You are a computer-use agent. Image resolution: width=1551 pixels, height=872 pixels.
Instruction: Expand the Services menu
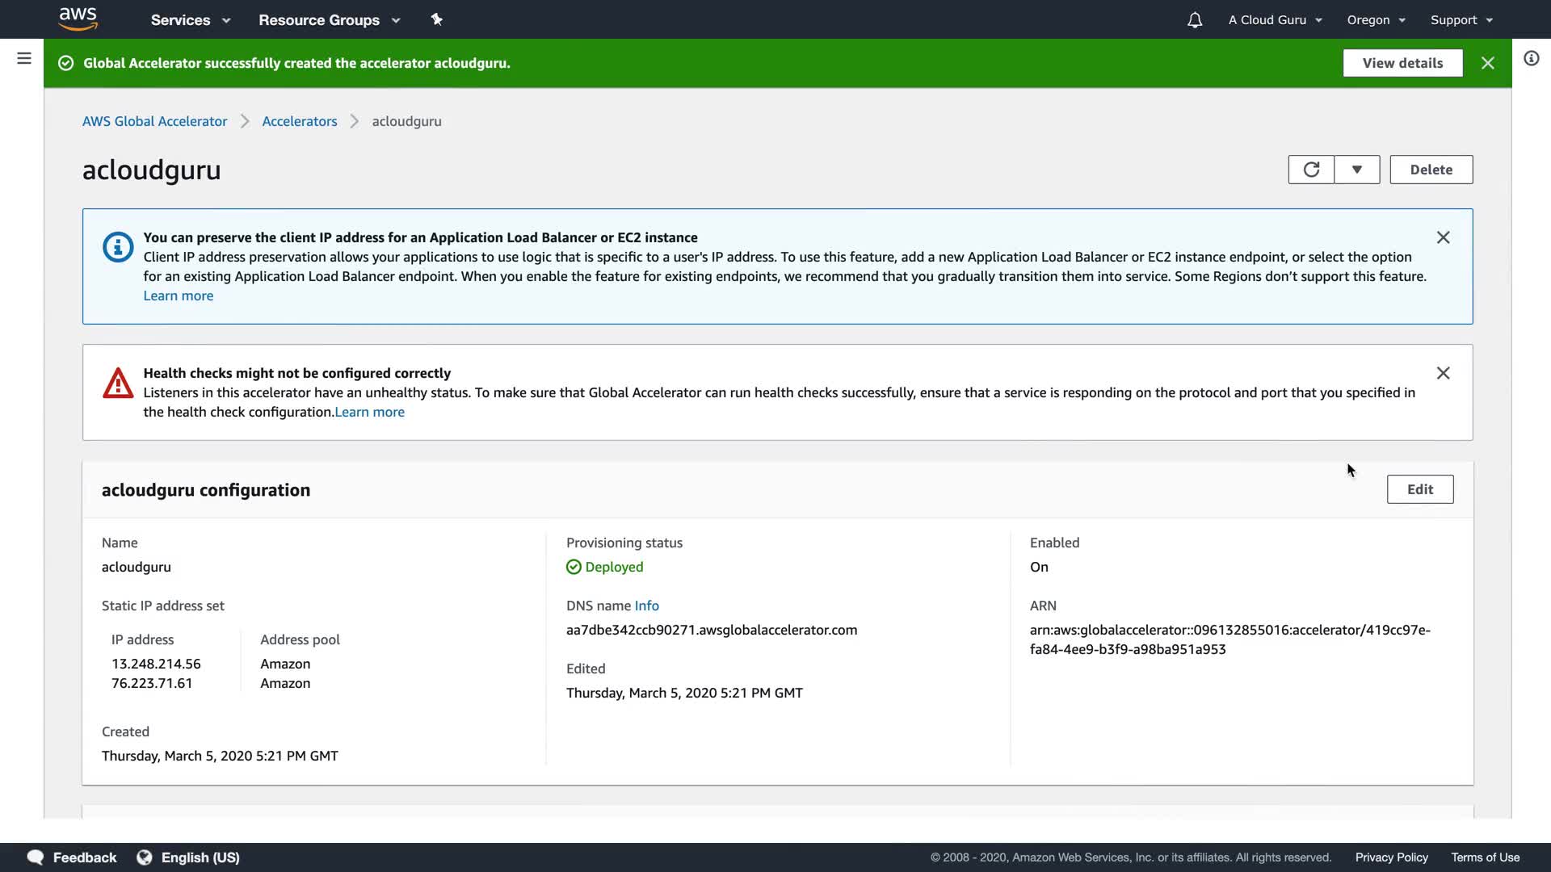point(190,20)
